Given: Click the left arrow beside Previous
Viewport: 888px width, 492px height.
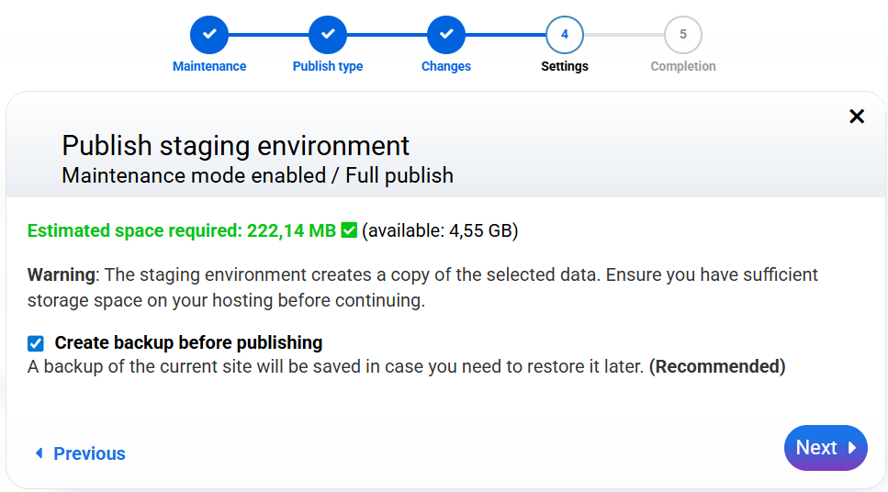Looking at the screenshot, I should pyautogui.click(x=39, y=453).
